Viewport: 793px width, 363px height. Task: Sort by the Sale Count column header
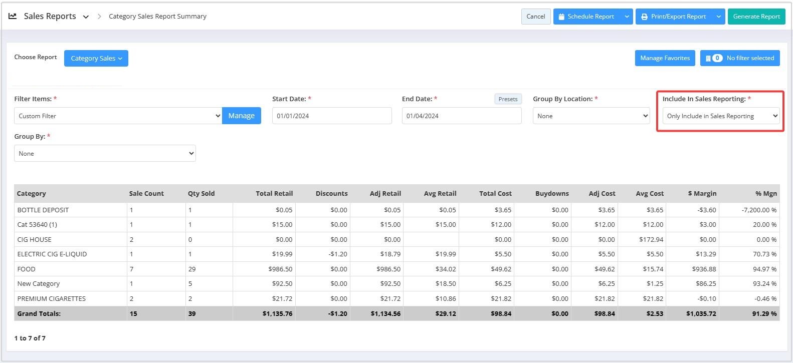146,193
